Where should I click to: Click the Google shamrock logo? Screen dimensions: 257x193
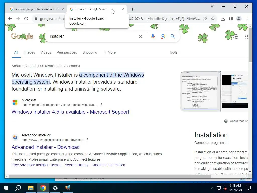pyautogui.click(x=22, y=37)
